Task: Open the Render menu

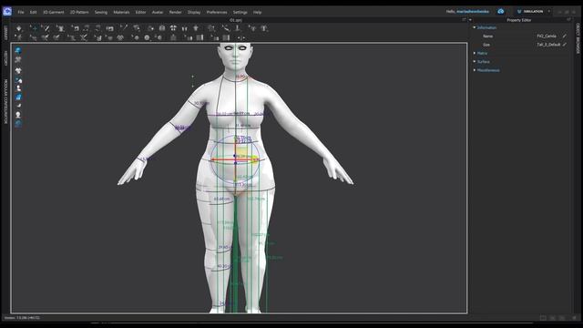Action: click(x=175, y=12)
